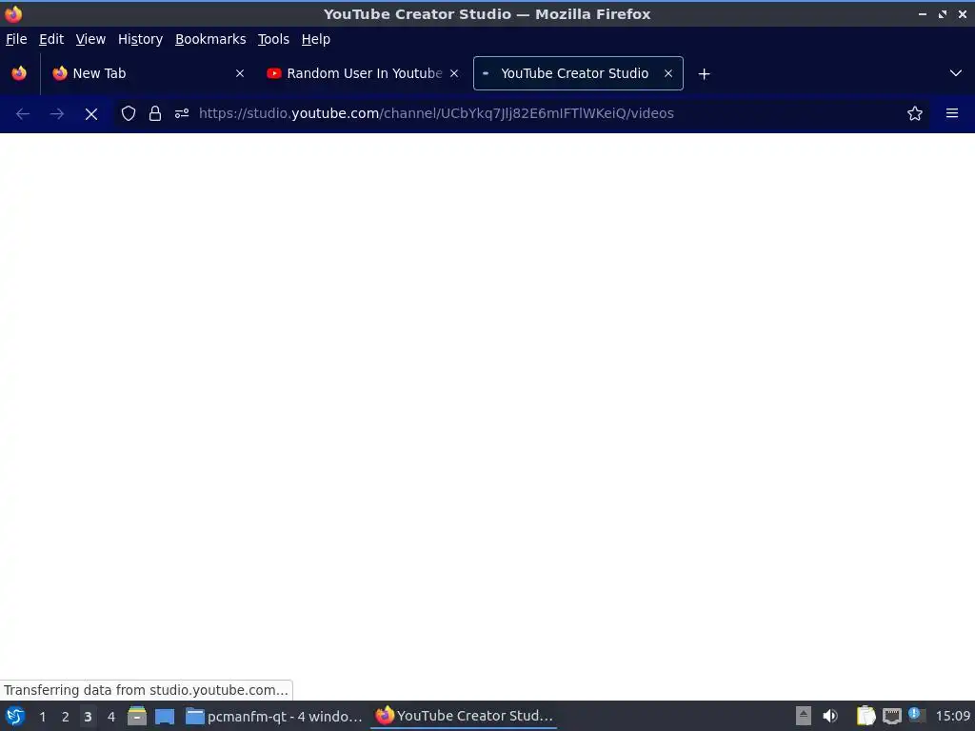Switch to workspace 1
This screenshot has width=975, height=731.
(42, 717)
